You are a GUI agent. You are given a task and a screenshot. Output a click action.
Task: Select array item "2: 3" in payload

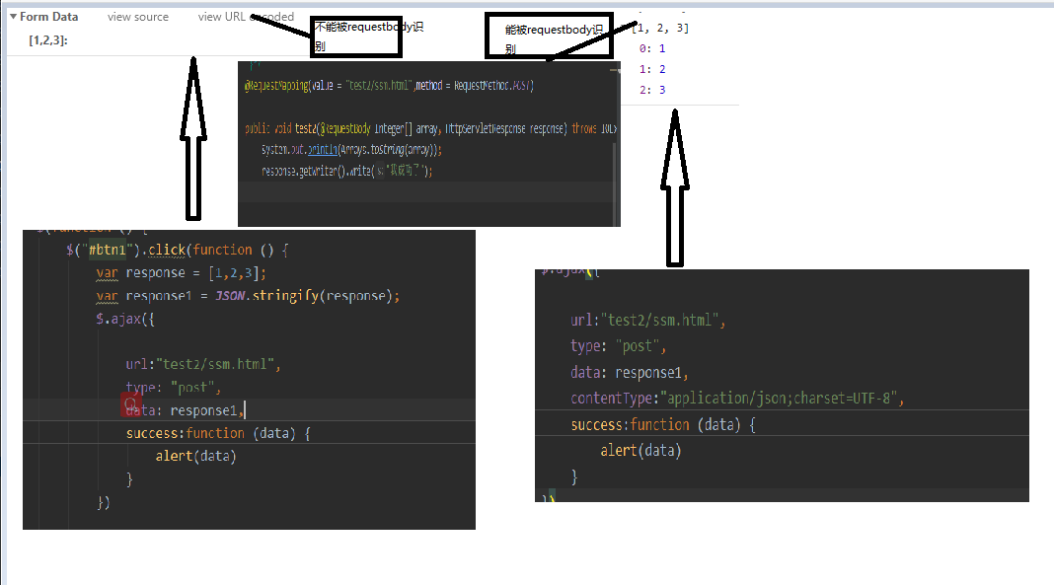click(652, 90)
